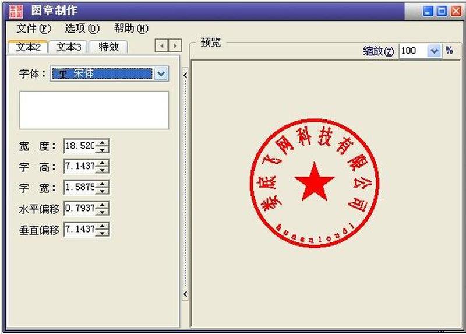Increase the 字宽 value with up arrow
Image resolution: width=466 pixels, height=334 pixels.
coord(103,184)
